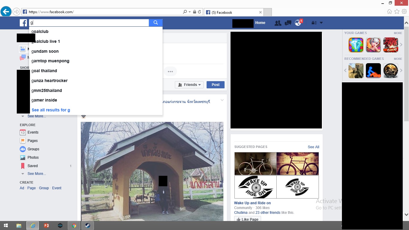Open the Saved bookmark icon in Explore
This screenshot has width=409, height=230.
[23, 166]
